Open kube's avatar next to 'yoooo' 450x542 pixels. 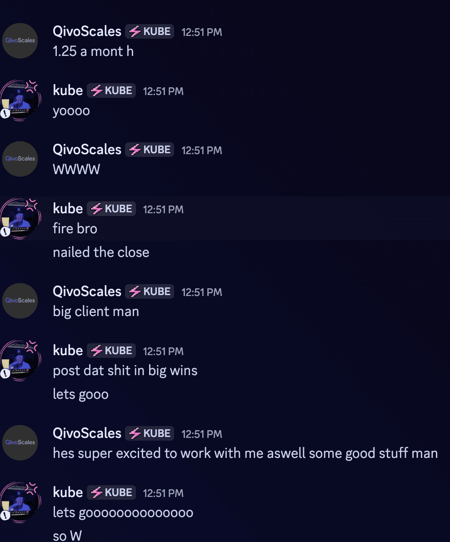[x=20, y=100]
